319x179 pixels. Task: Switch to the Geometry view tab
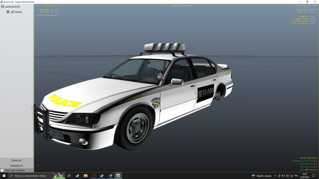165,6
